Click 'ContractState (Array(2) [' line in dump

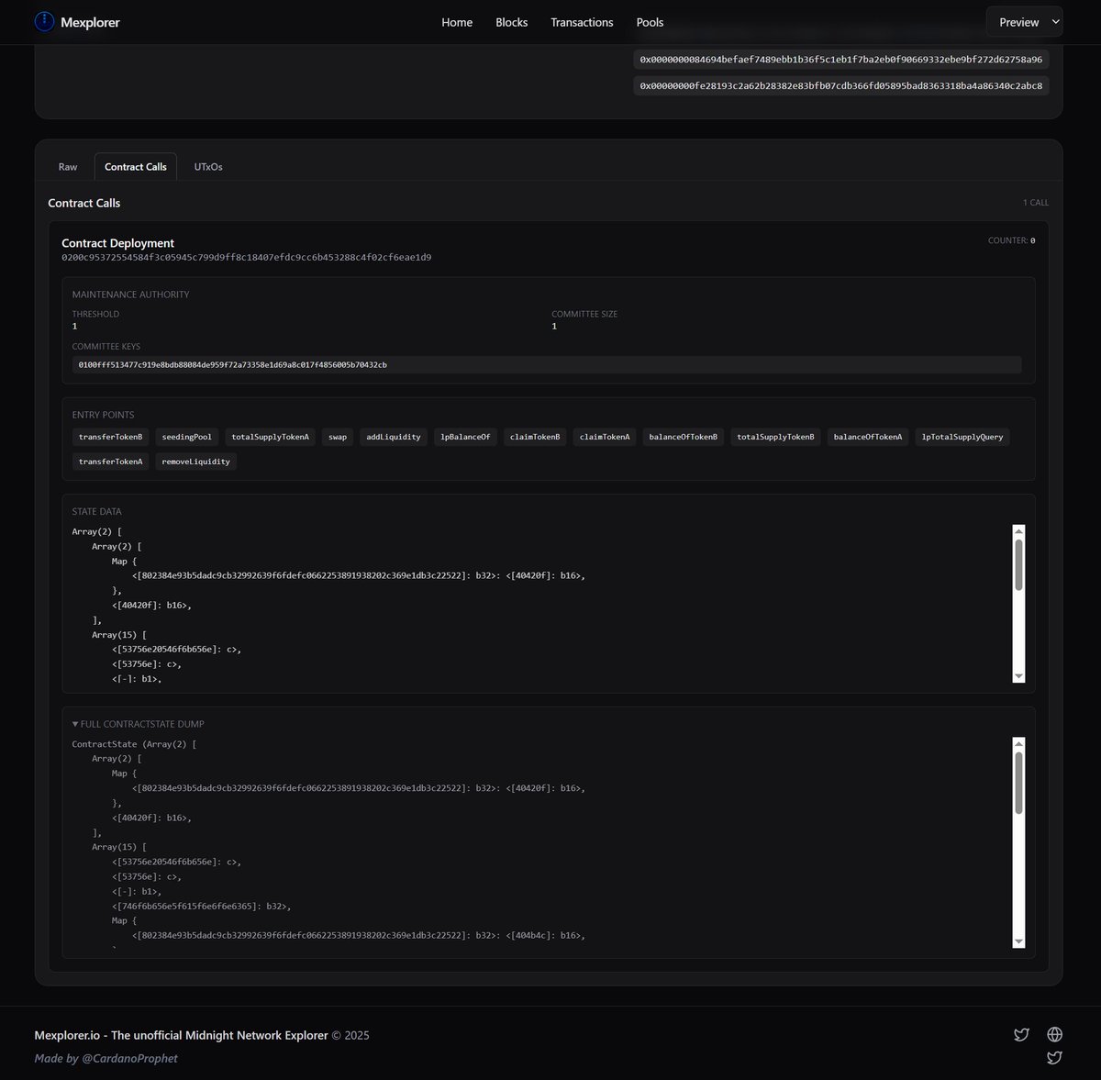pos(134,744)
